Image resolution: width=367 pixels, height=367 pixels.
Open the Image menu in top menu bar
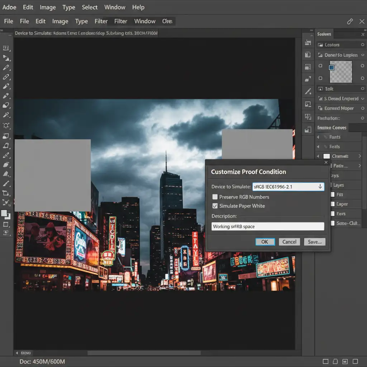click(x=48, y=7)
